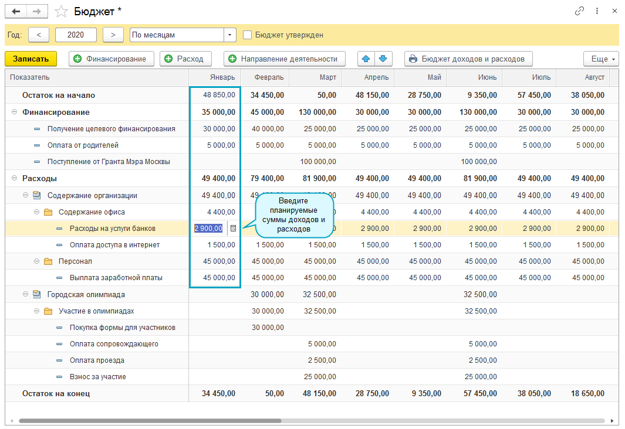Open Бюджет доходов и расходов report
Screen dimensions: 625x429
(x=468, y=59)
